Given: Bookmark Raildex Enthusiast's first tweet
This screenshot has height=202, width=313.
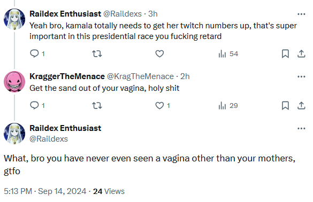Looking at the screenshot, I should [x=285, y=53].
